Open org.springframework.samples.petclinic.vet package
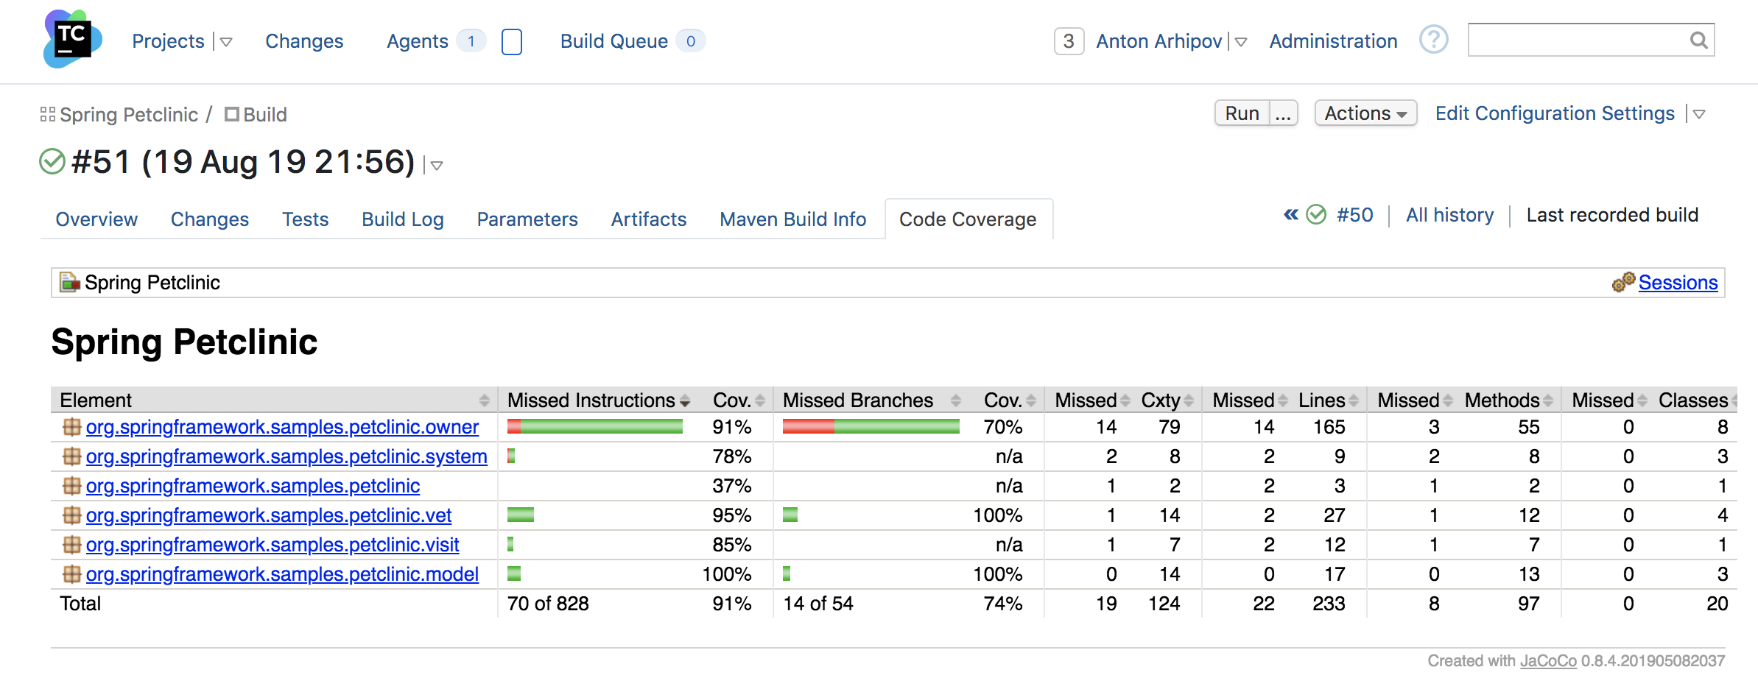This screenshot has height=692, width=1758. coord(269,515)
